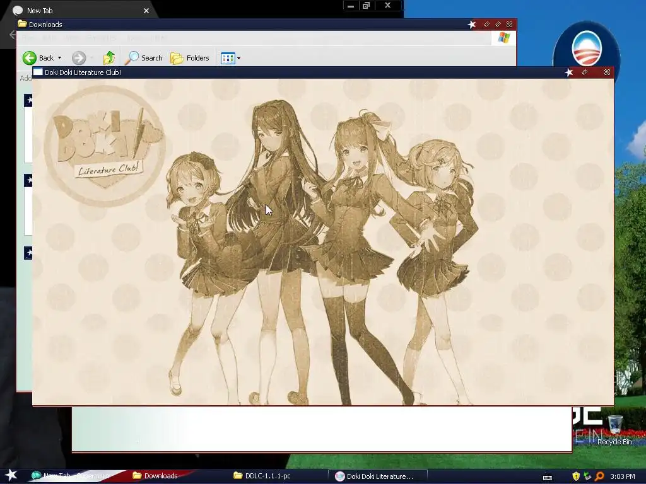Click the star button in Downloads title bar
The image size is (646, 484).
tap(472, 25)
